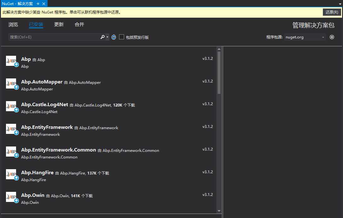Switch to the 浏览 tab
The width and height of the screenshot is (343, 218).
tap(13, 25)
